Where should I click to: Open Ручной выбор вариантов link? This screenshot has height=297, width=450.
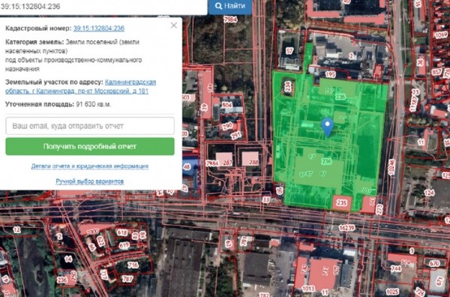point(90,181)
